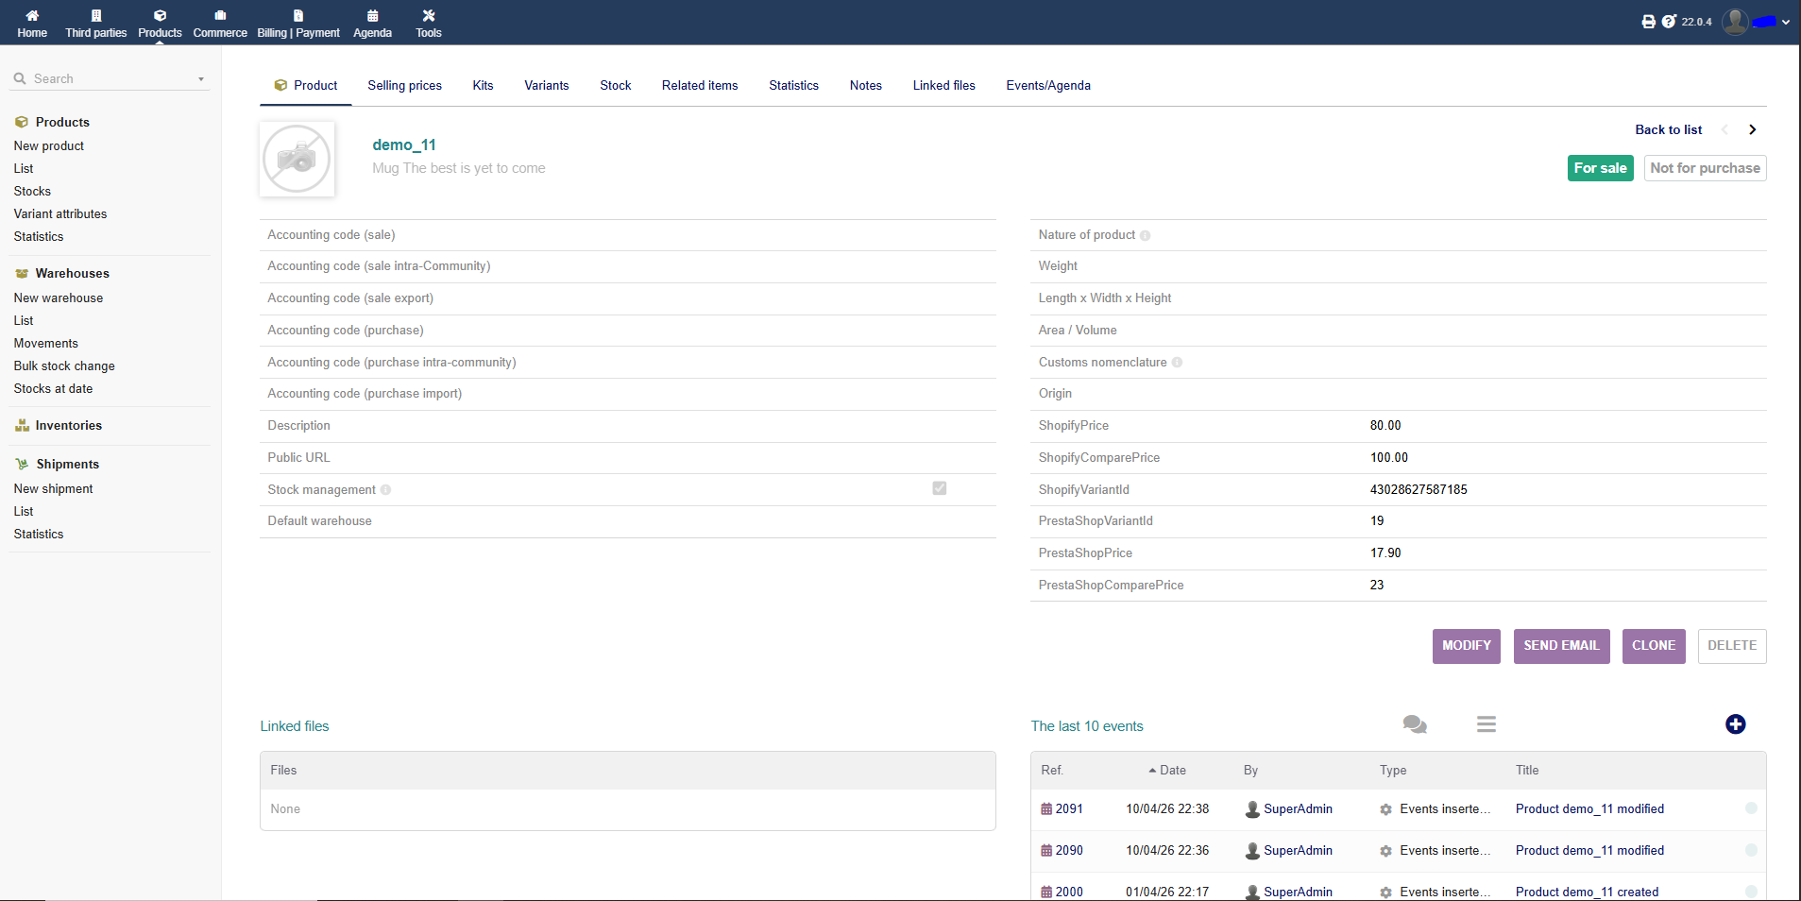Switch to the Variants tab
Image resolution: width=1801 pixels, height=901 pixels.
[546, 85]
